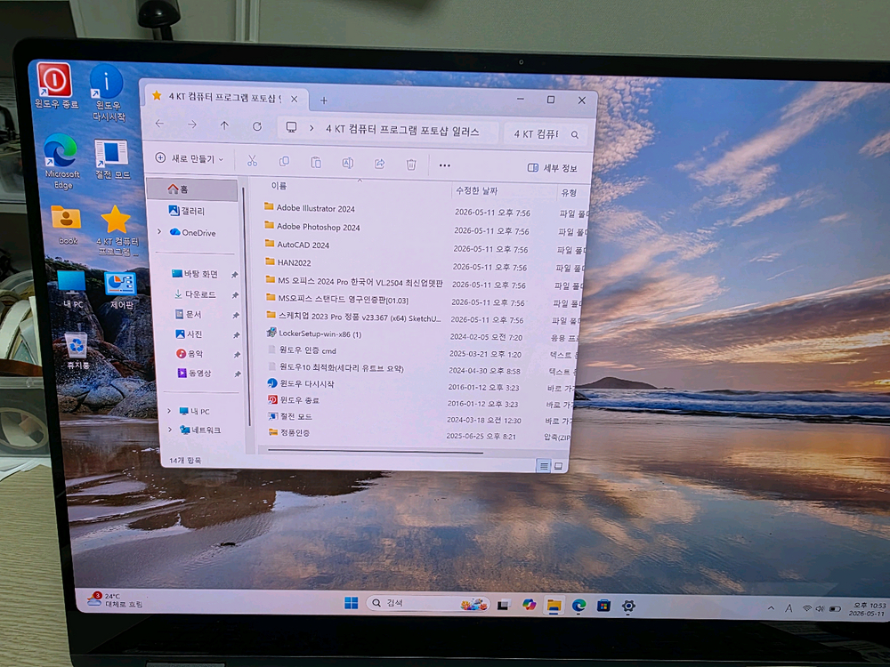
Task: Open Copilot from the taskbar
Action: pos(529,605)
